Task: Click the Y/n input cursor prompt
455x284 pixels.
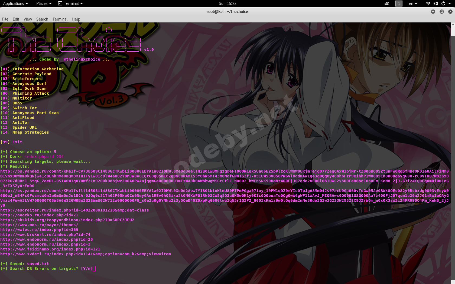Action: (94, 269)
